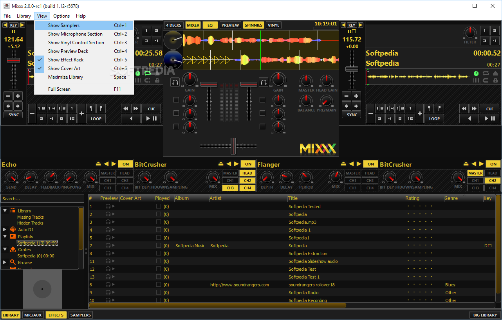This screenshot has width=502, height=320.
Task: Click left deck headphone cue icon in mixer
Action: point(175,82)
